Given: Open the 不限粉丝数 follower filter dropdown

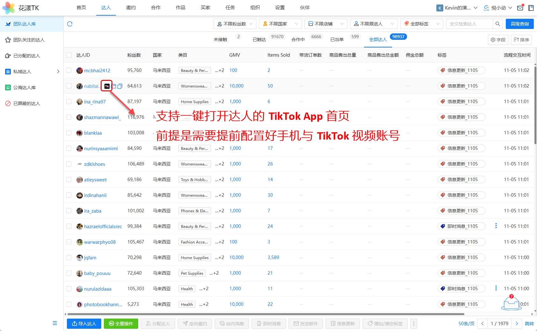Looking at the screenshot, I should 235,24.
